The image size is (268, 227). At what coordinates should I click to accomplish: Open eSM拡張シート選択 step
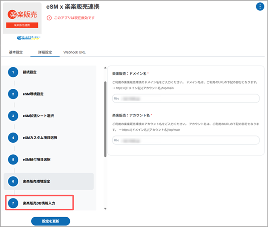[x=38, y=116]
